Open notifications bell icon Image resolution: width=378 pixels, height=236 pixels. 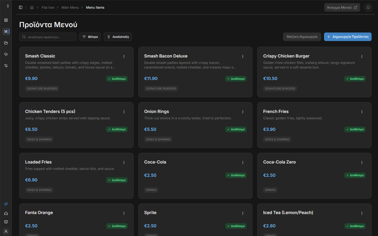(368, 8)
